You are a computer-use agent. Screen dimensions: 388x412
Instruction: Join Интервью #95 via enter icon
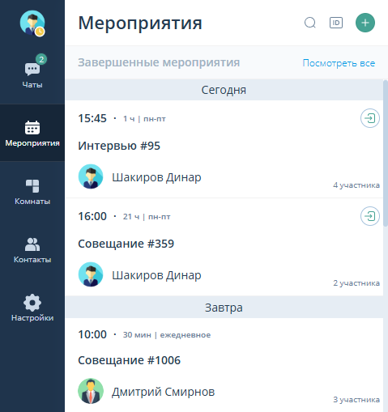coord(370,118)
